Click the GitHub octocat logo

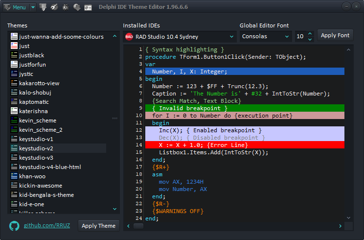(x=14, y=226)
